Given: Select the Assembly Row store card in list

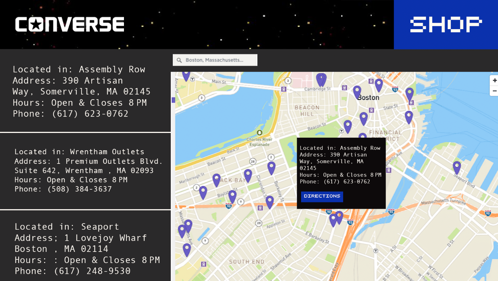Looking at the screenshot, I should coord(85,91).
